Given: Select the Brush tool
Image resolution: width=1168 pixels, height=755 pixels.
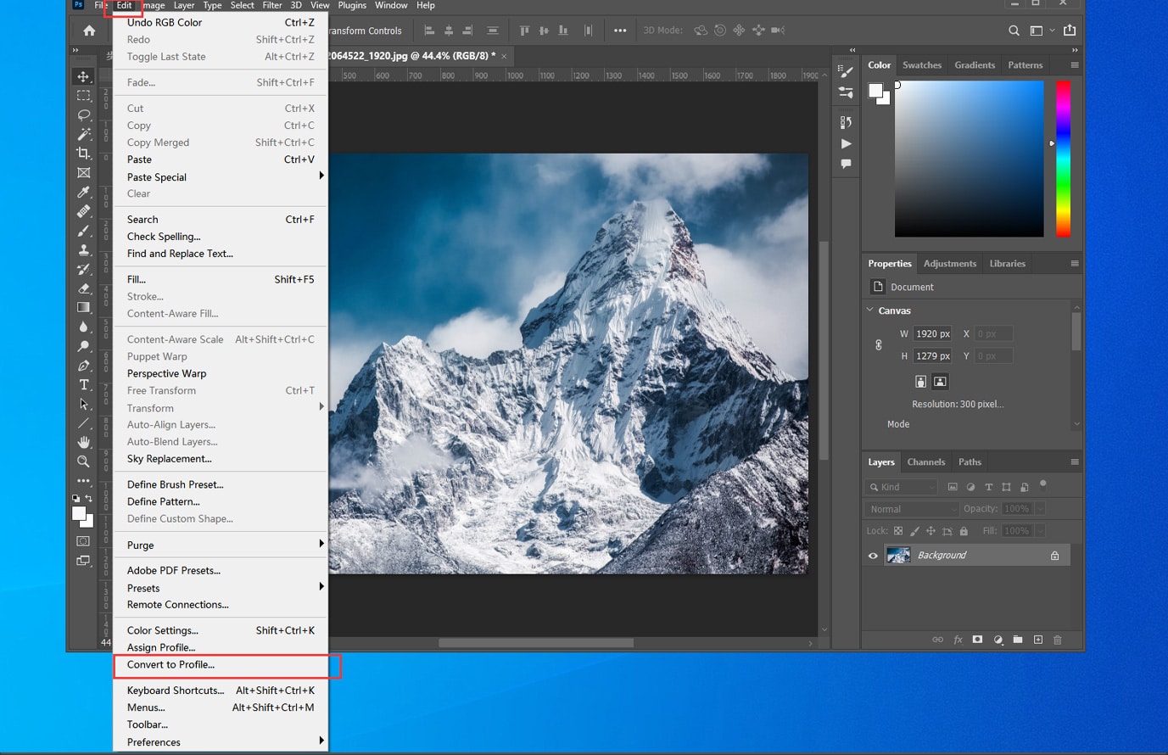Looking at the screenshot, I should (x=83, y=231).
